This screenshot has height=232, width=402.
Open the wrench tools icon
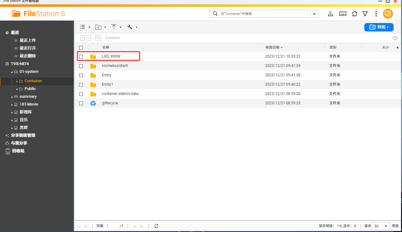click(130, 27)
